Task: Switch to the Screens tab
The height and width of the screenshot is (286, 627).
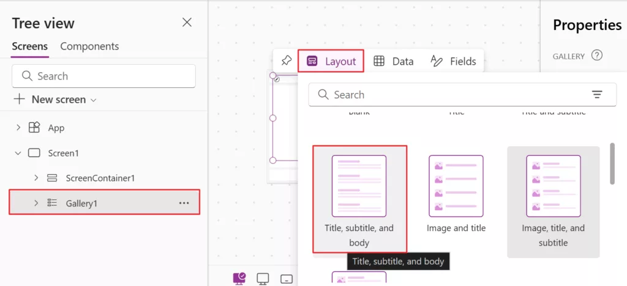Action: [x=30, y=46]
